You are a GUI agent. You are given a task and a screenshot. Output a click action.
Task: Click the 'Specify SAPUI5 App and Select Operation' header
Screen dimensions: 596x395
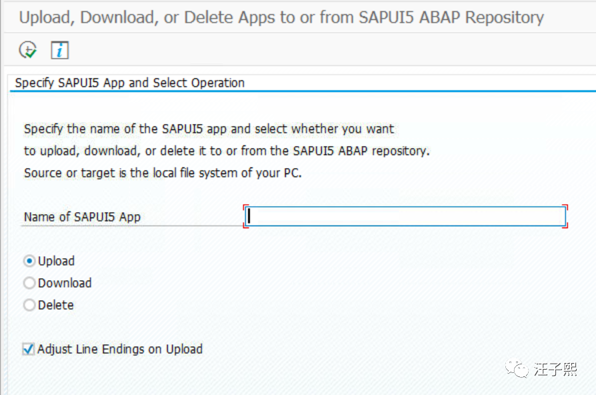[x=130, y=83]
